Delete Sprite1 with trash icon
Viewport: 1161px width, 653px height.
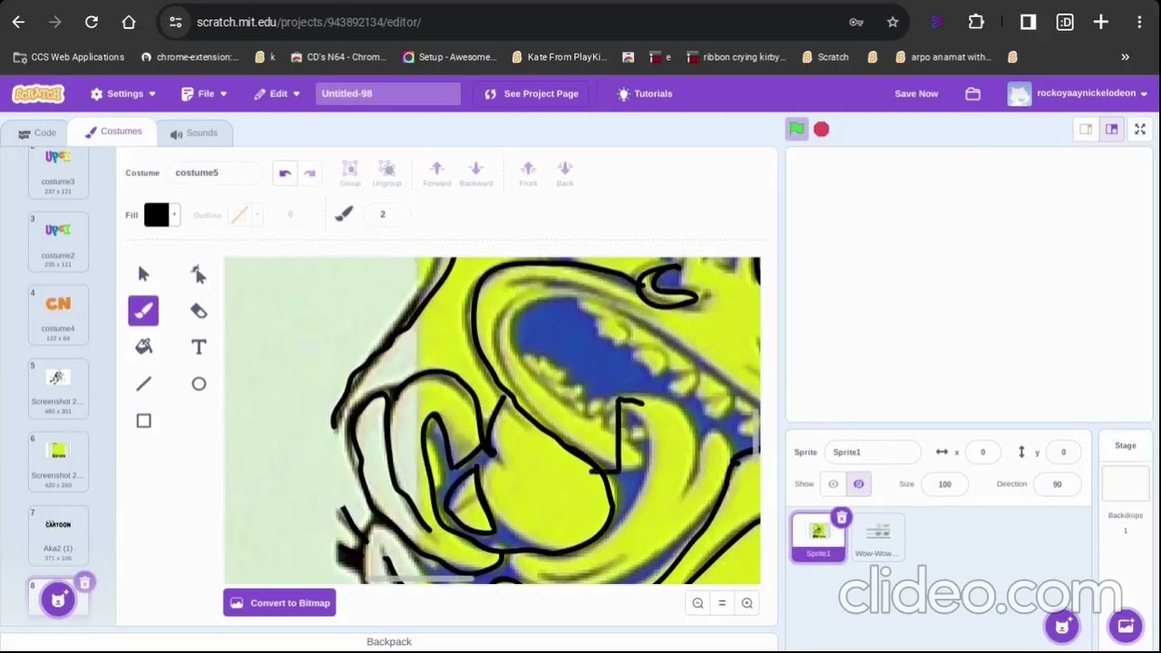tap(842, 518)
